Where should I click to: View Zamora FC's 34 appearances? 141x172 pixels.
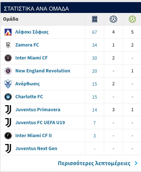click(x=95, y=45)
